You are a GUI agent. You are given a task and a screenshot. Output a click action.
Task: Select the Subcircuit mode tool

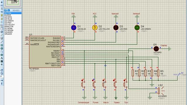click(2, 15)
